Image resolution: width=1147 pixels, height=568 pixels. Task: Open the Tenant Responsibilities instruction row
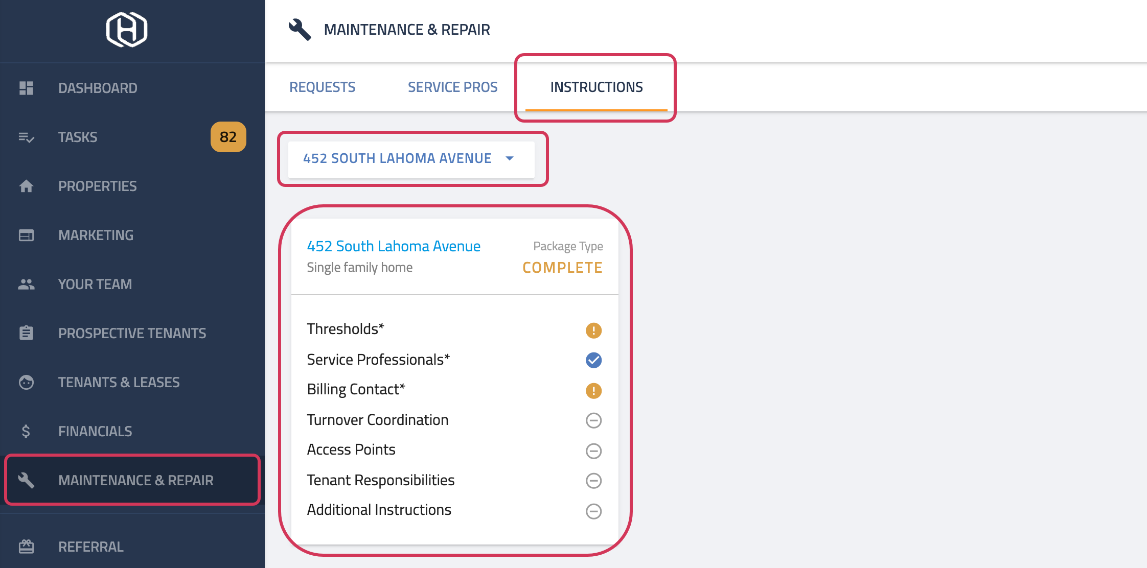tap(454, 480)
